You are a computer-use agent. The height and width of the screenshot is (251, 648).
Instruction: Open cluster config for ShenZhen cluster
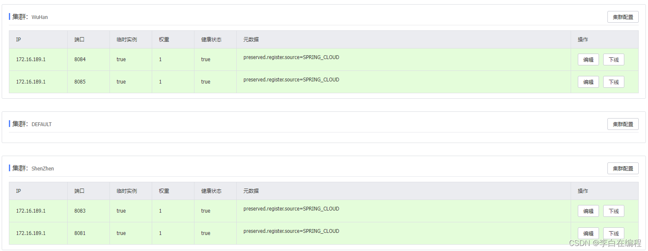point(623,168)
